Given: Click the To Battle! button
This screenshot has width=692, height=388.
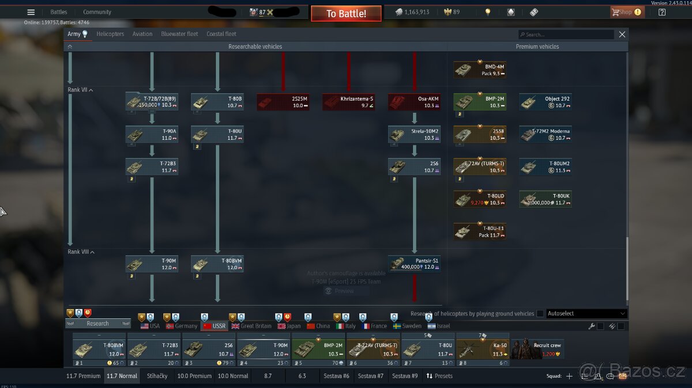Looking at the screenshot, I should pos(346,13).
